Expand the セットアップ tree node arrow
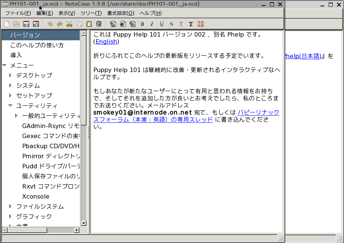The width and height of the screenshot is (344, 243). click(x=10, y=95)
